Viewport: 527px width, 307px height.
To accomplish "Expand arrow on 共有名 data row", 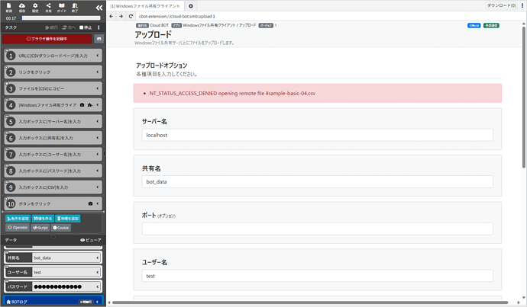I will pyautogui.click(x=98, y=257).
